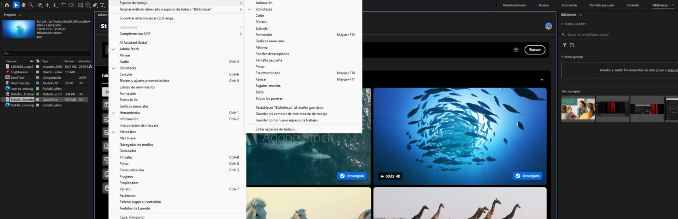Toggle the Metadatos panel menu entry
Screen dimensions: 678x219
[177, 132]
